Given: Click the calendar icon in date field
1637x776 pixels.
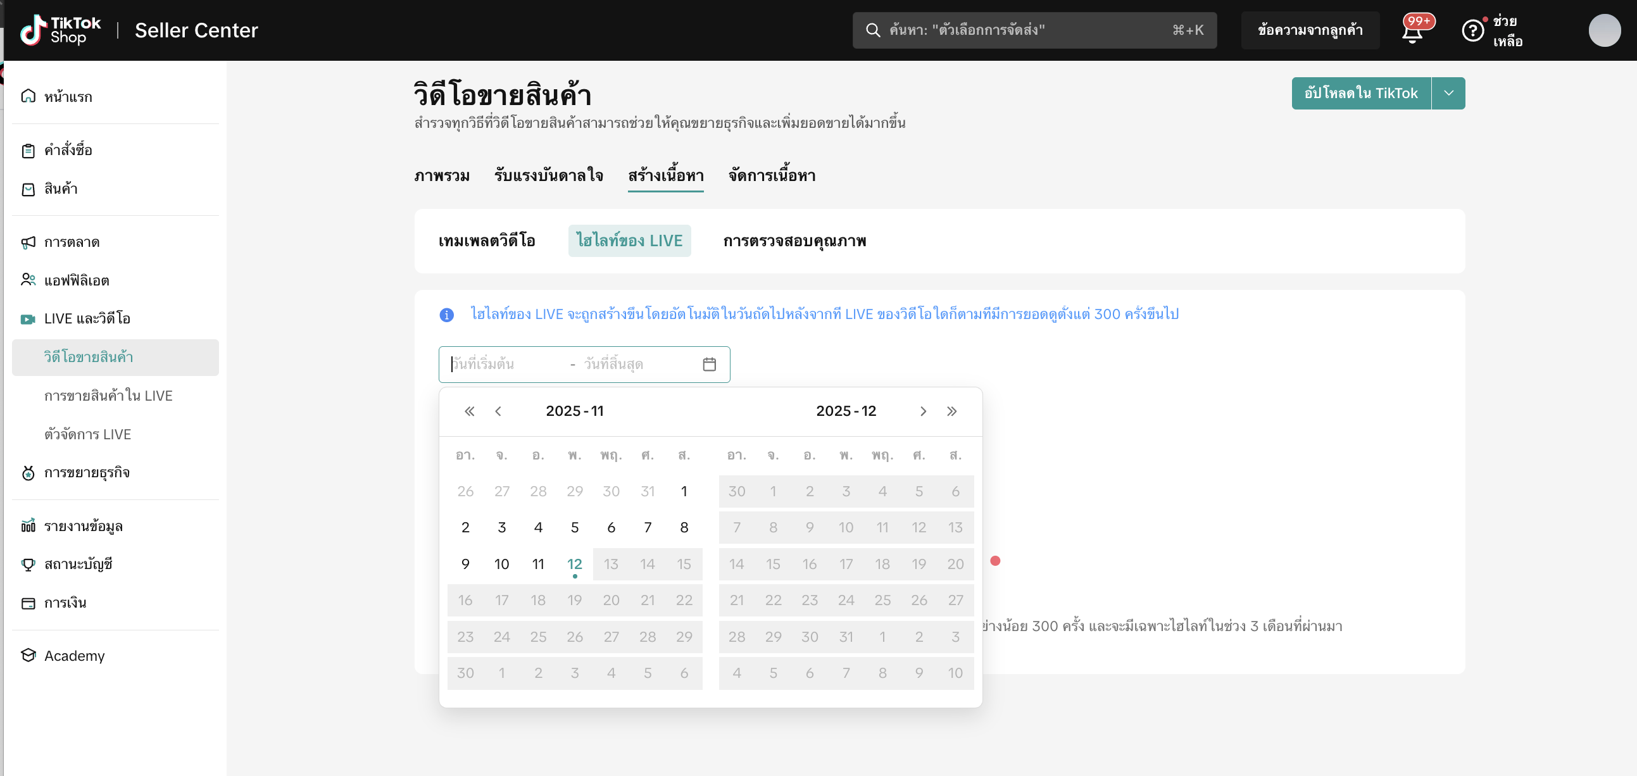Looking at the screenshot, I should 709,364.
